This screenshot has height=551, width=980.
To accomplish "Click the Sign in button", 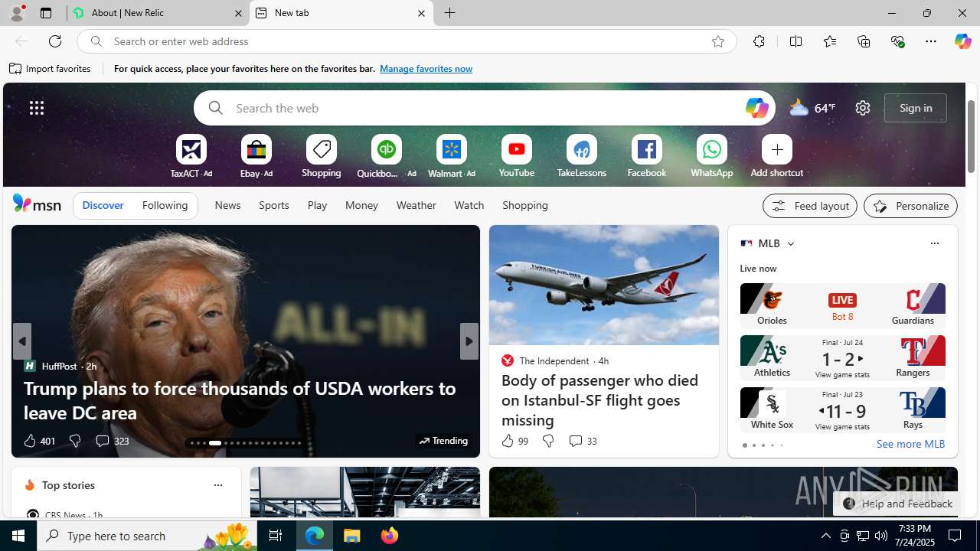I will pyautogui.click(x=916, y=108).
